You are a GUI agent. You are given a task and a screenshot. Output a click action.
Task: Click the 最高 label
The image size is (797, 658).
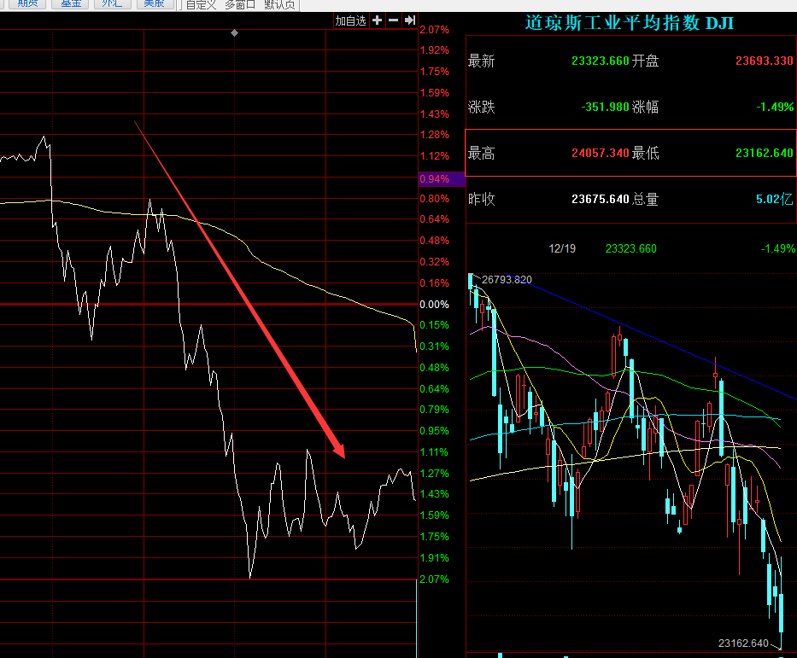point(481,154)
